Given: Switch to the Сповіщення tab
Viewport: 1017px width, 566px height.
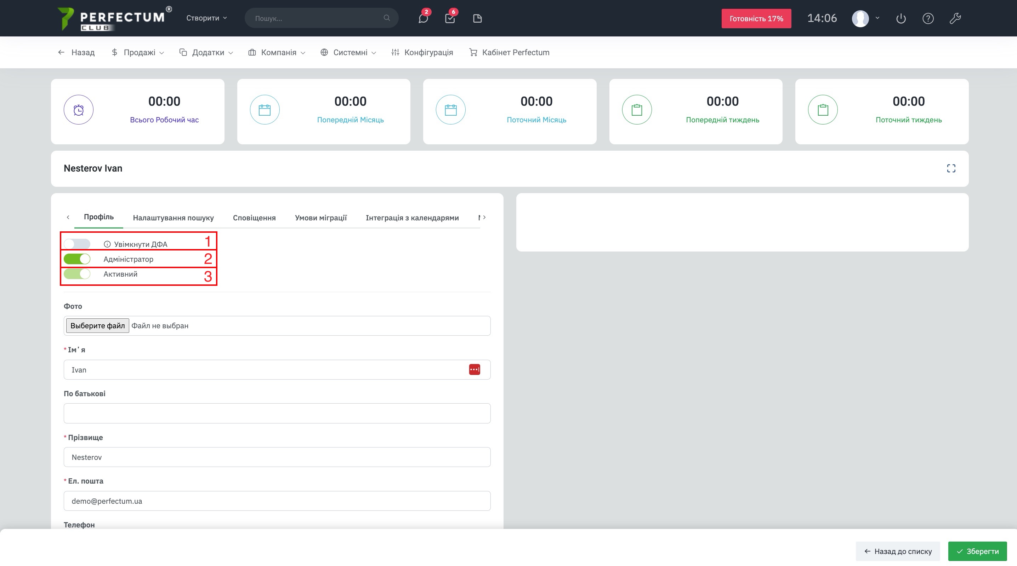Looking at the screenshot, I should point(254,218).
